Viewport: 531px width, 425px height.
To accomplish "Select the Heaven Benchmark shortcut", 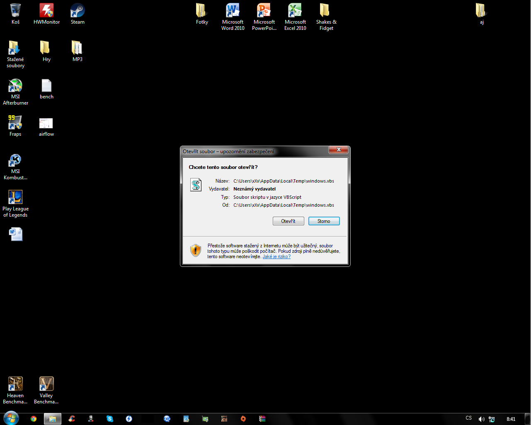I will (15, 390).
